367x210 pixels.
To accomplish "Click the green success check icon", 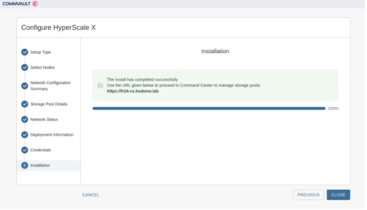I will (100, 85).
